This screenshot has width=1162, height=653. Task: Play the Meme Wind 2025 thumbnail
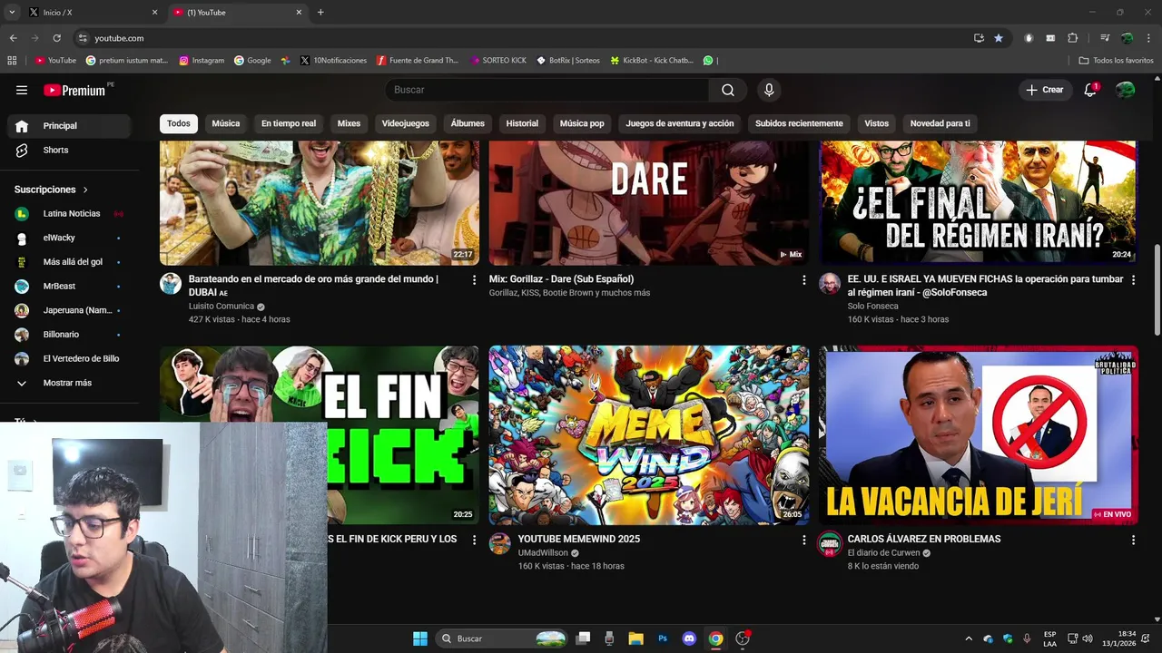coord(648,435)
